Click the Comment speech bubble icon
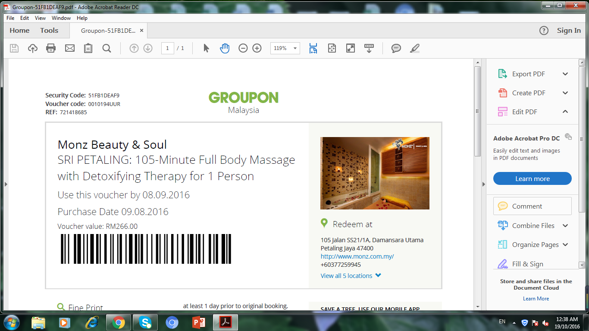This screenshot has width=589, height=331. click(x=396, y=48)
